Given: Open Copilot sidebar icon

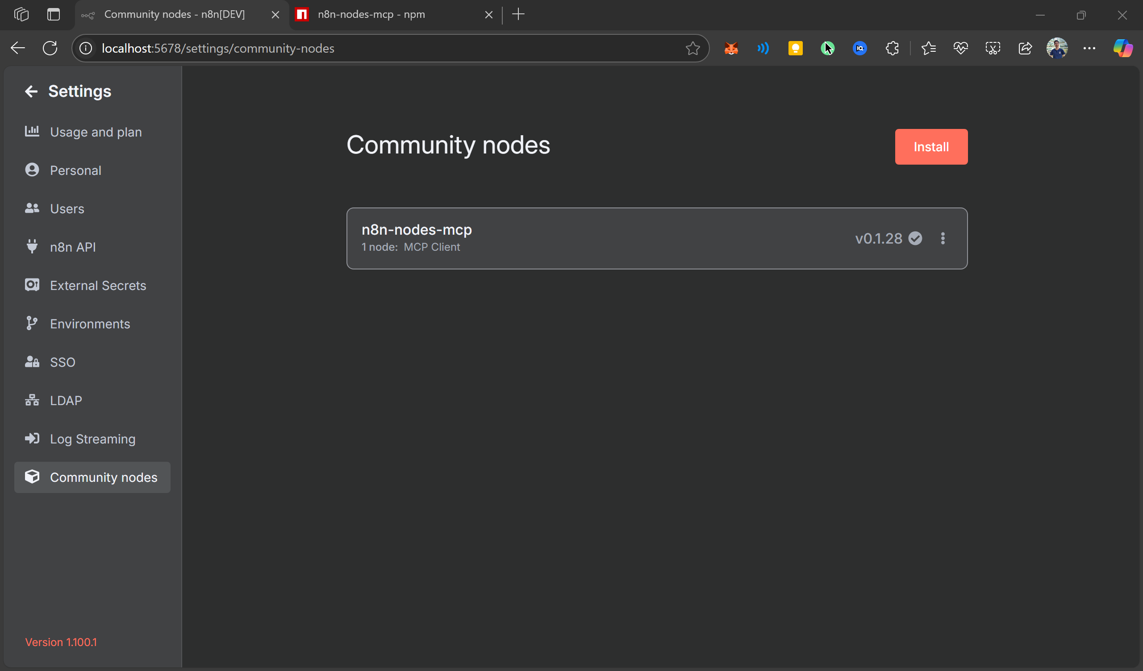Looking at the screenshot, I should coord(1123,48).
